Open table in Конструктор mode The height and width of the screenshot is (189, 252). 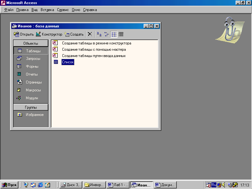[49, 34]
